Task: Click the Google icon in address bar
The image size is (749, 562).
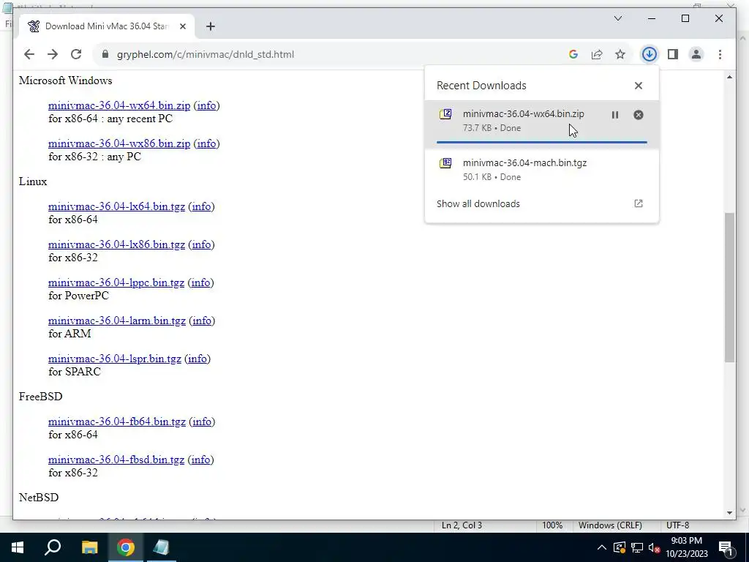Action: pyautogui.click(x=573, y=54)
